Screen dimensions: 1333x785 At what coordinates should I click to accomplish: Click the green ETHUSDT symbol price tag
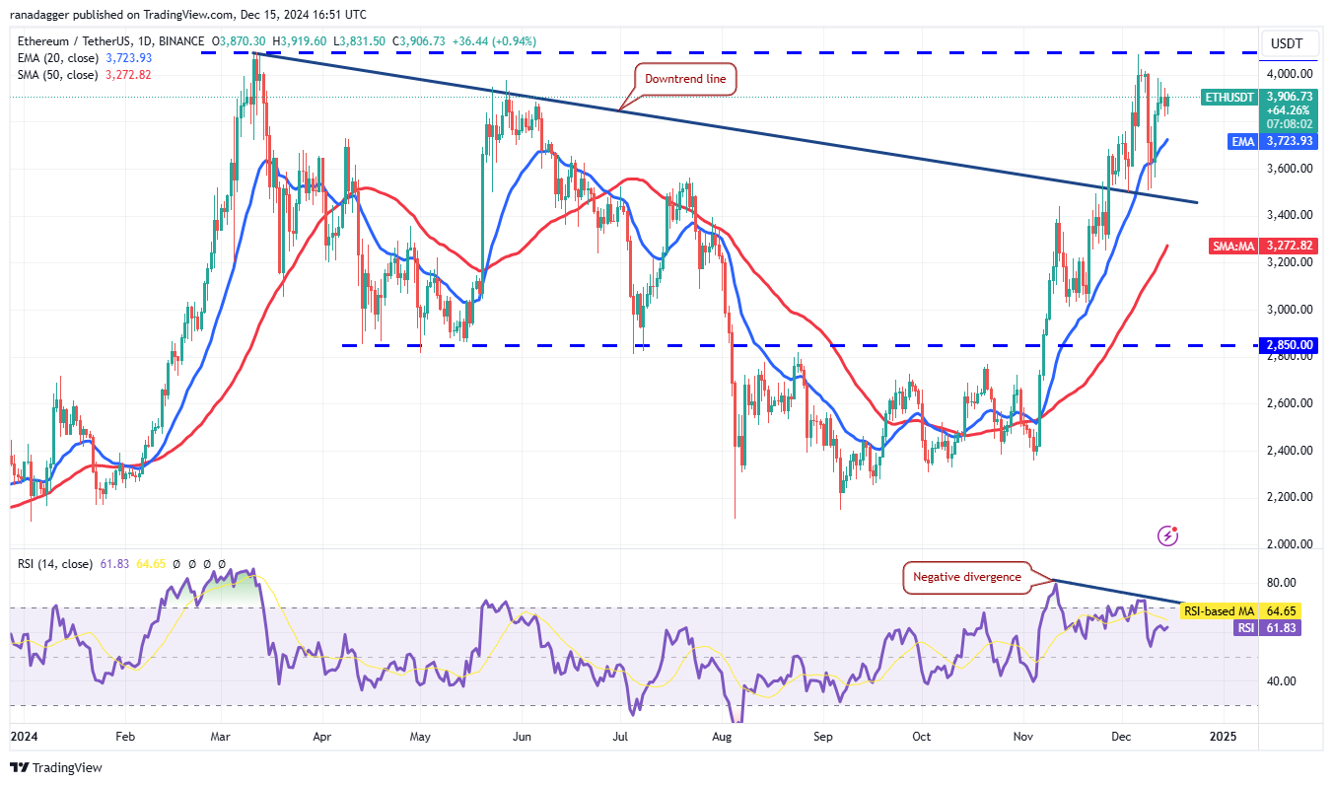coord(1228,97)
